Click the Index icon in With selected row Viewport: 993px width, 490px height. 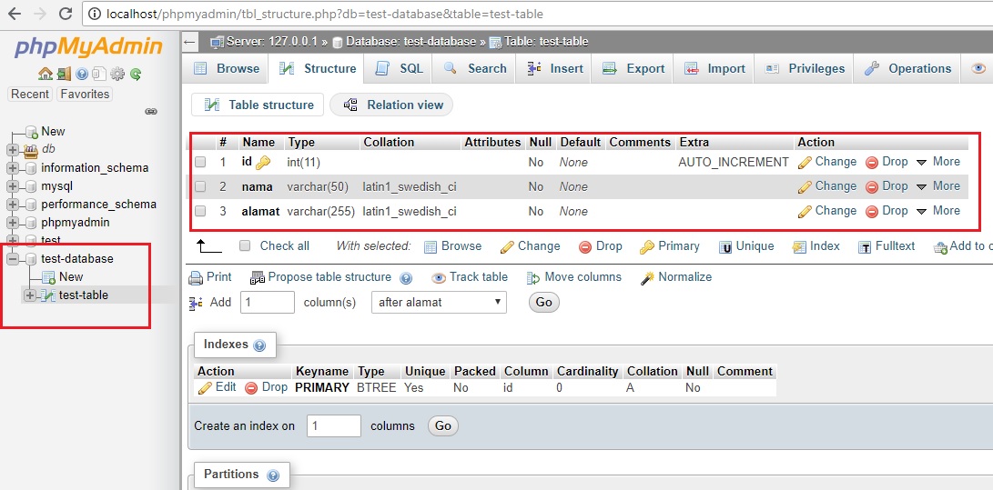799,247
